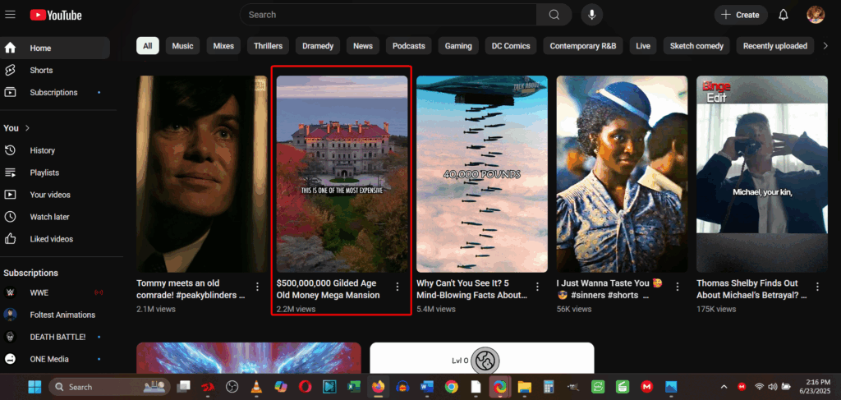Image resolution: width=841 pixels, height=400 pixels.
Task: Go to Home in sidebar
Action: [55, 48]
